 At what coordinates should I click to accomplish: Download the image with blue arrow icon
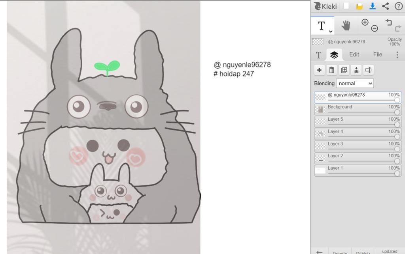[x=372, y=6]
